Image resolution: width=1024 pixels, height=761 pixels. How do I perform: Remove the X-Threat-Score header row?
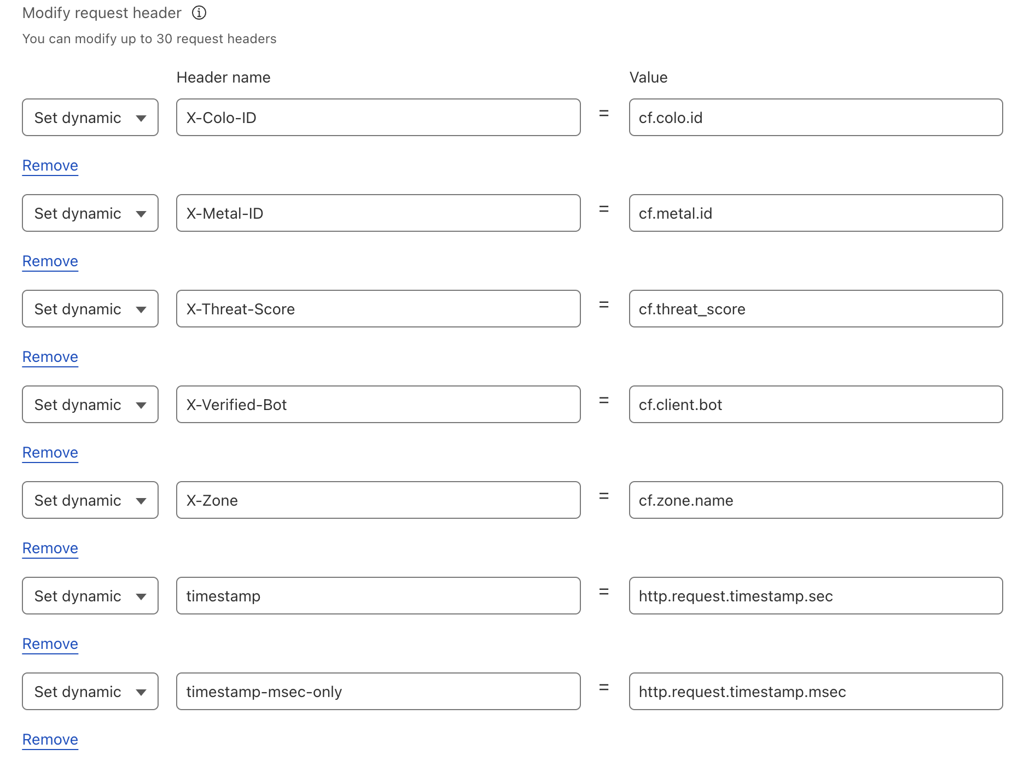(50, 357)
